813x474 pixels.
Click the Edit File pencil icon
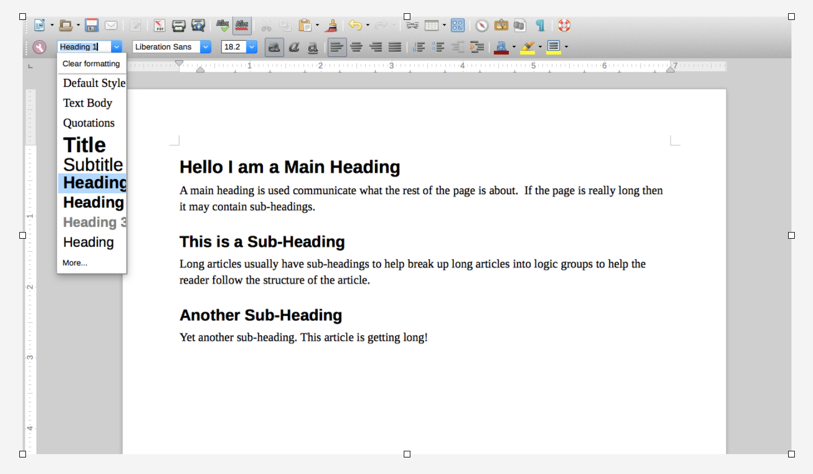(135, 25)
